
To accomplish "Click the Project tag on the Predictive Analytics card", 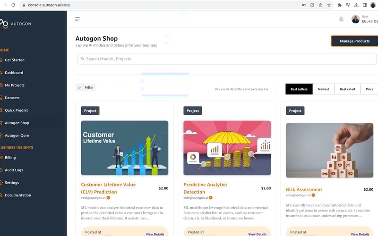I will 193,111.
